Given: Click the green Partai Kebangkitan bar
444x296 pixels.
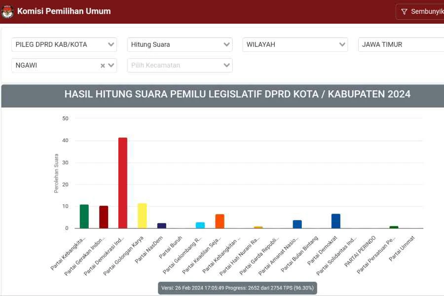Looking at the screenshot, I should [84, 217].
